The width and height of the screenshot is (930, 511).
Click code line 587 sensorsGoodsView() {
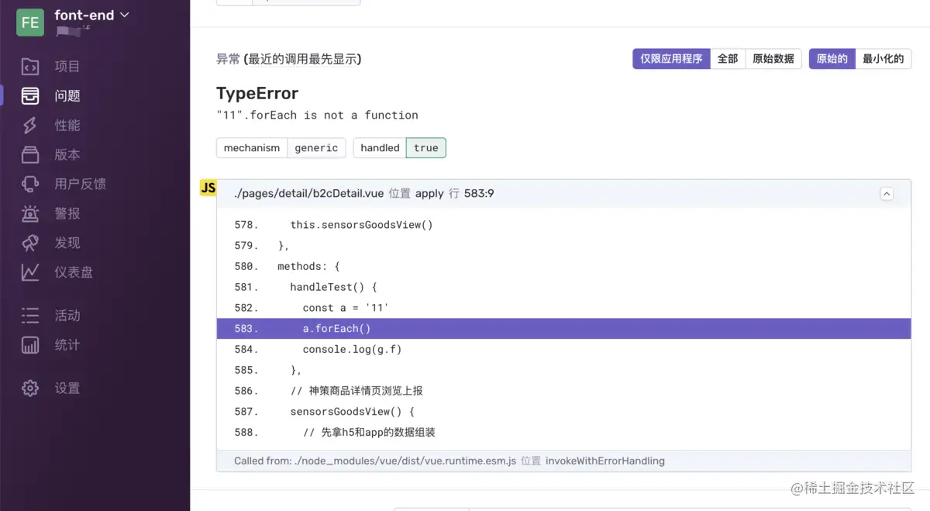(x=353, y=412)
